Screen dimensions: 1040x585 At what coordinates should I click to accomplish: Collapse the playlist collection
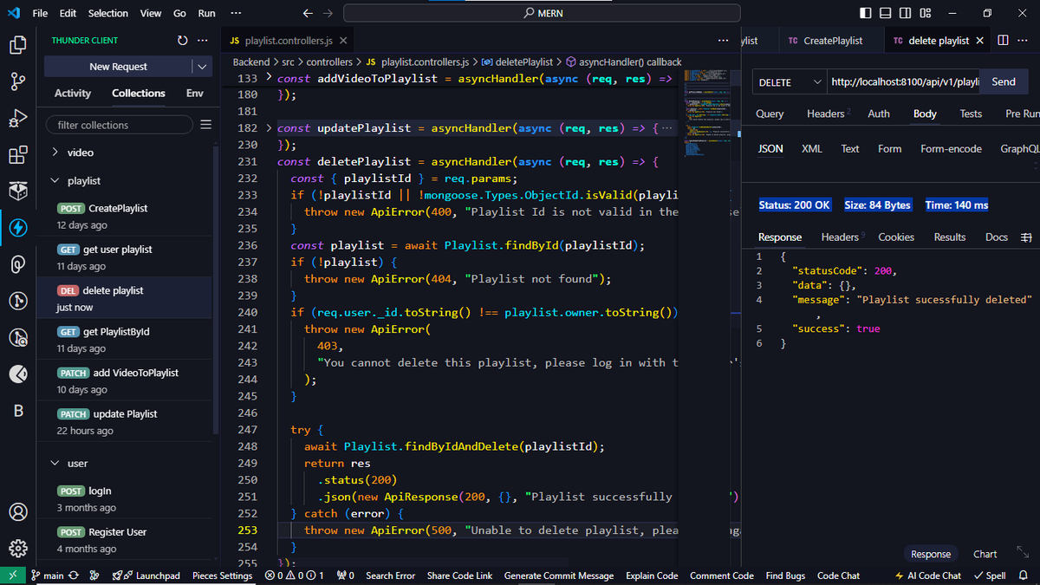55,181
